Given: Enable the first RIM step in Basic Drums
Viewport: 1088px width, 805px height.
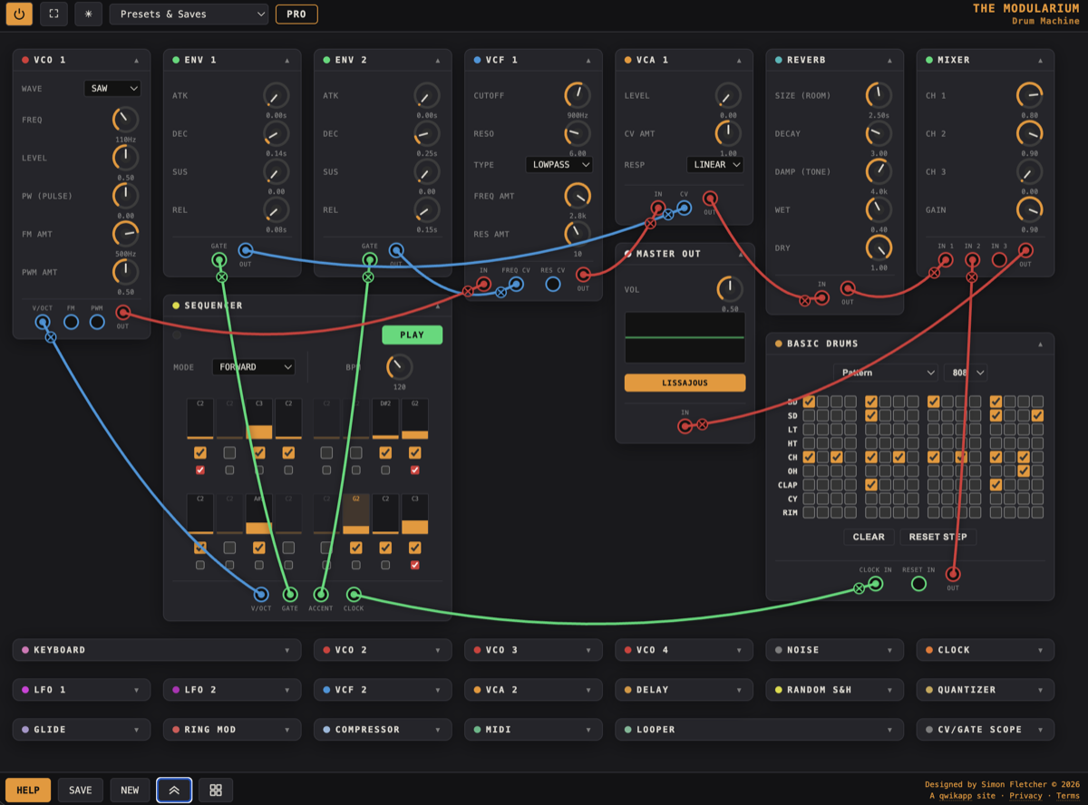Looking at the screenshot, I should pyautogui.click(x=807, y=511).
